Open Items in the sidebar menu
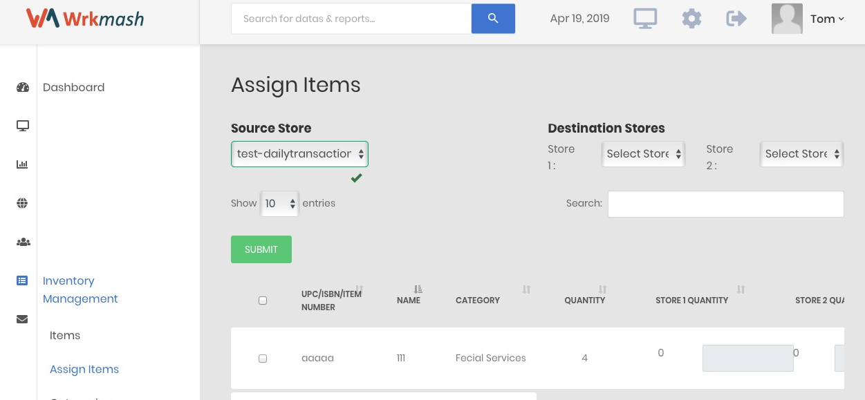 pyautogui.click(x=65, y=336)
